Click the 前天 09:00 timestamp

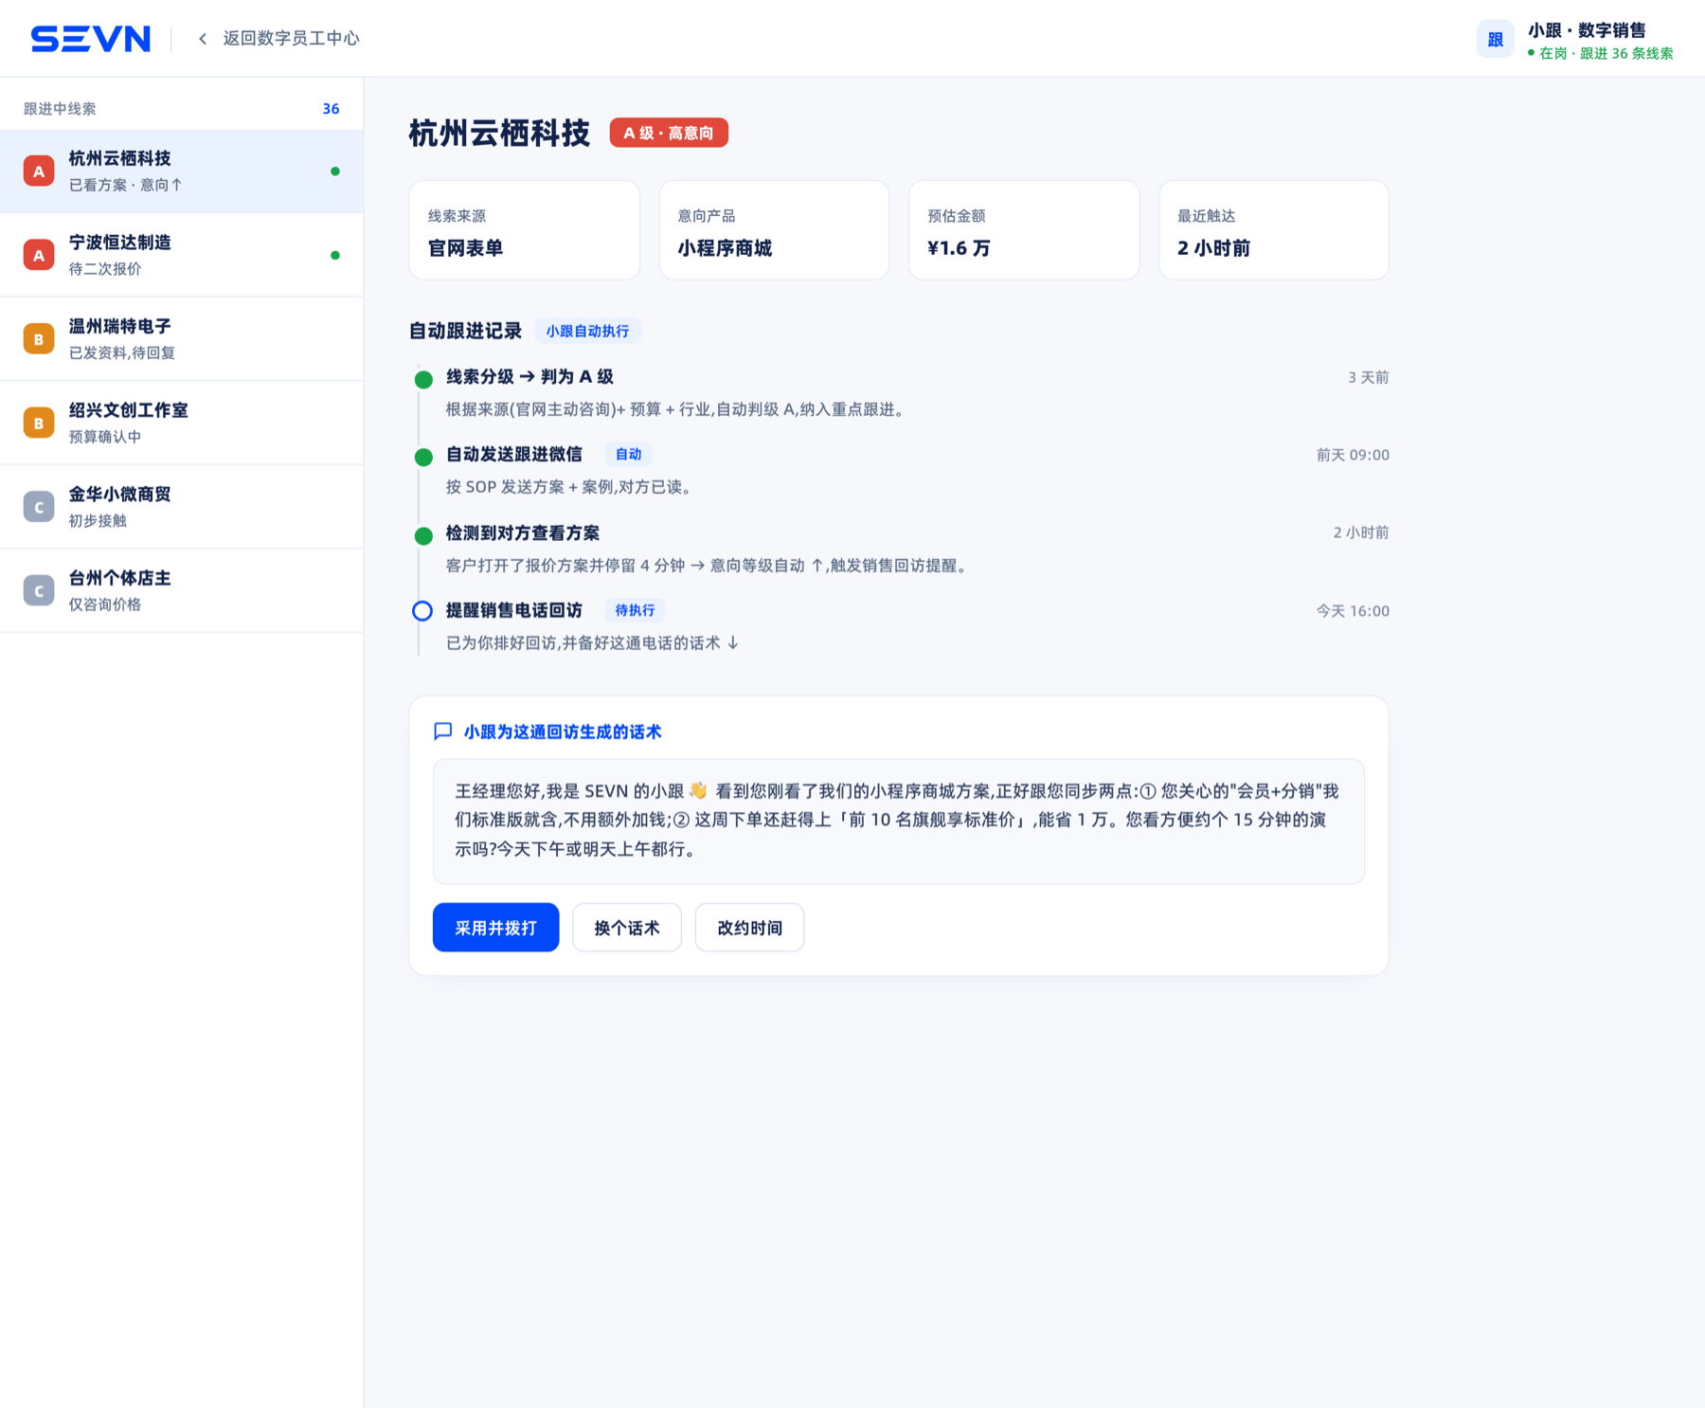pyautogui.click(x=1353, y=455)
